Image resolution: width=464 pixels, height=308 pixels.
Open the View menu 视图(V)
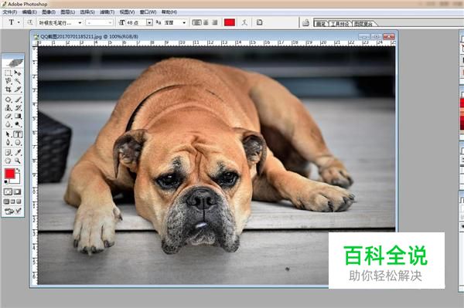[x=127, y=12]
